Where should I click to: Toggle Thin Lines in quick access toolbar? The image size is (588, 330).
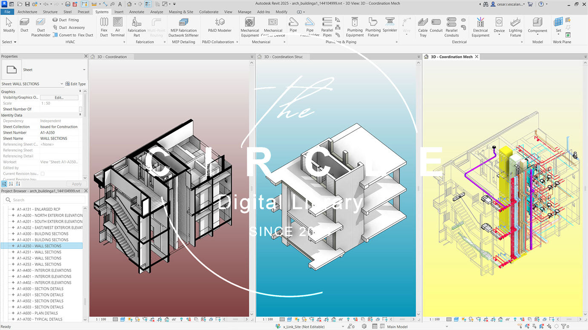147,4
